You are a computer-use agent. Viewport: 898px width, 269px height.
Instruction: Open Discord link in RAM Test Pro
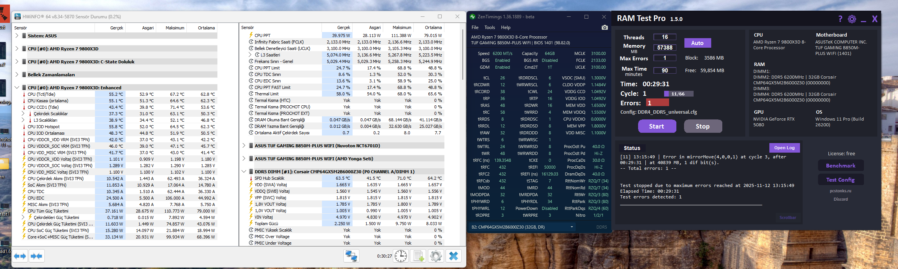click(841, 199)
